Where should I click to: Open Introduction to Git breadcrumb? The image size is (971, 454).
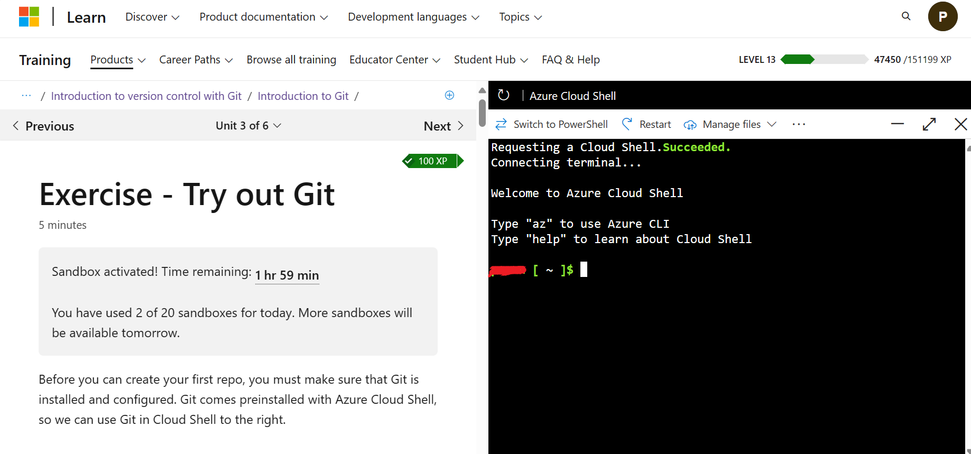[303, 96]
